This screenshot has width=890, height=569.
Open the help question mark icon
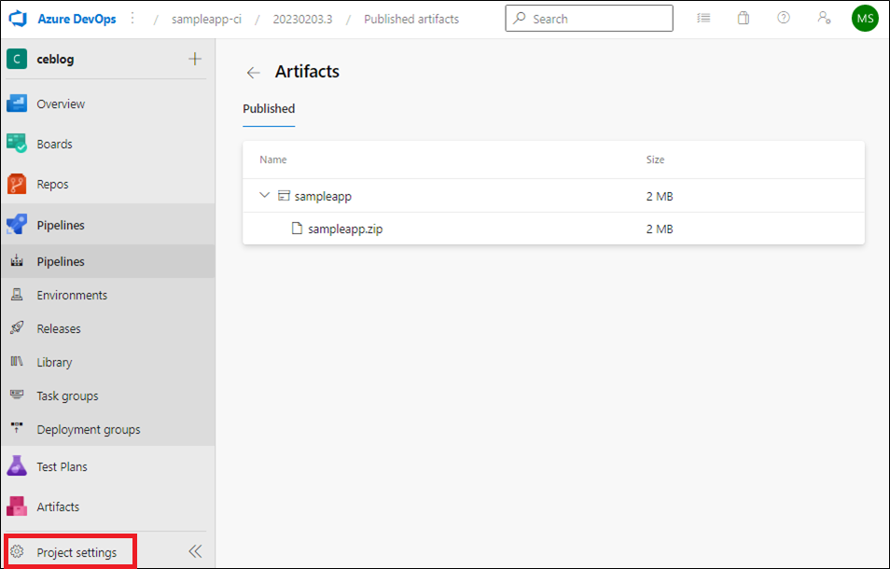(784, 18)
